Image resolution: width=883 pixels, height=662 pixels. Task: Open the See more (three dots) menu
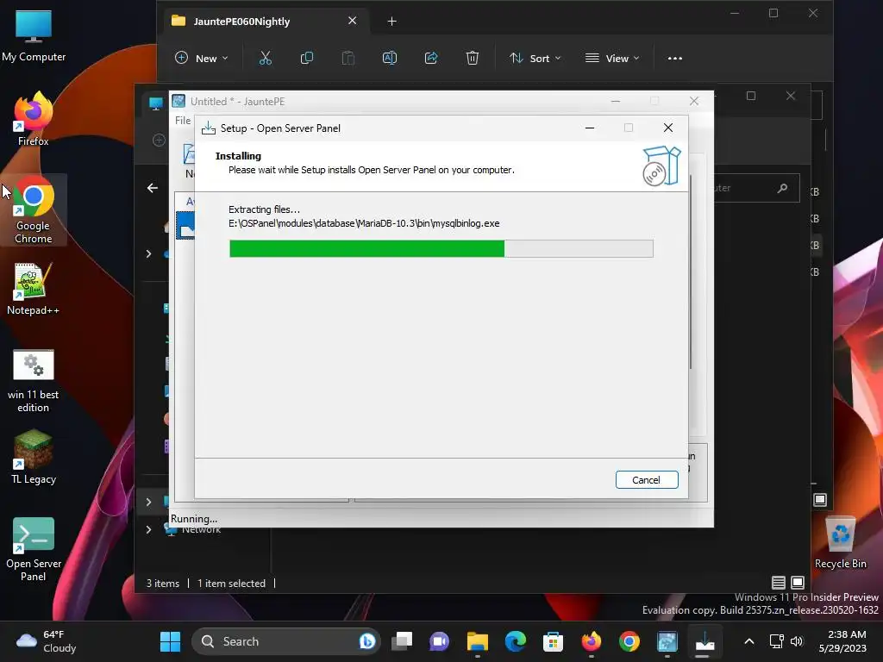point(674,58)
